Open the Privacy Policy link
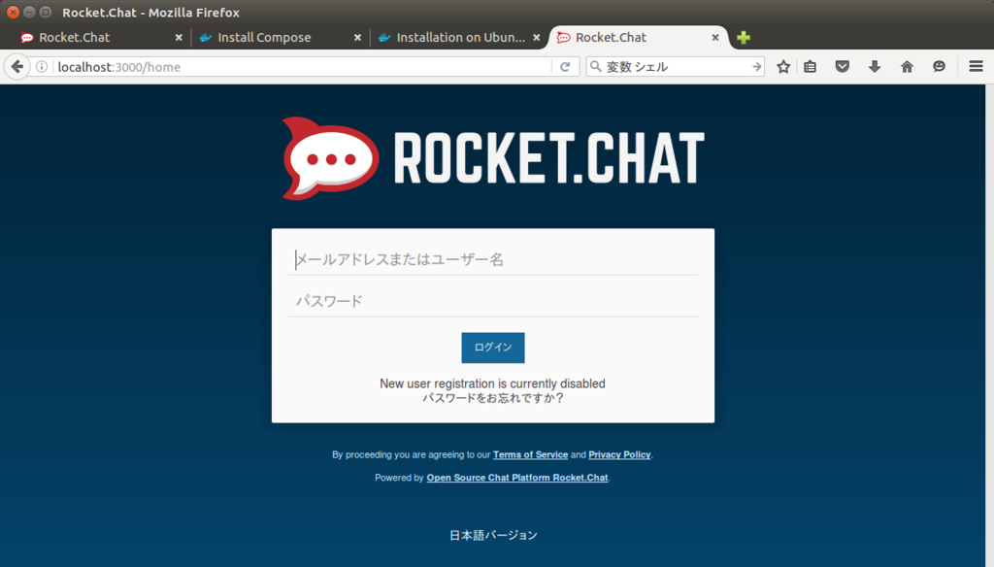This screenshot has height=567, width=994. [x=619, y=454]
